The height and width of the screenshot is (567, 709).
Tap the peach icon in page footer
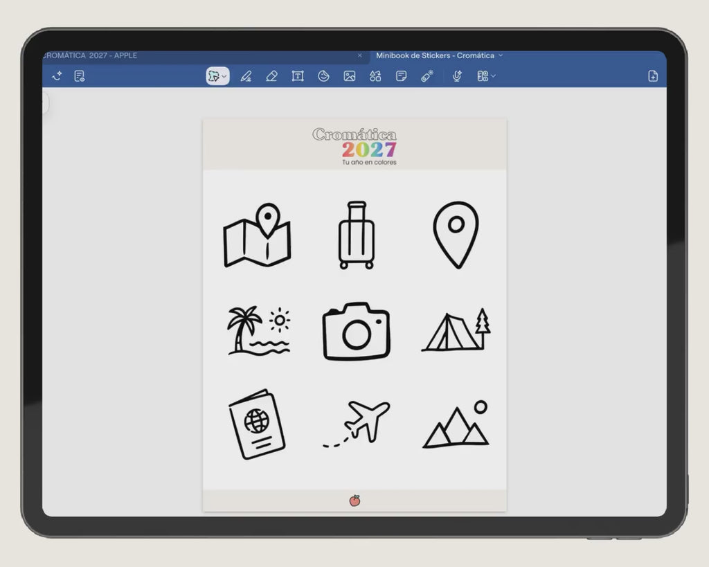tap(355, 501)
